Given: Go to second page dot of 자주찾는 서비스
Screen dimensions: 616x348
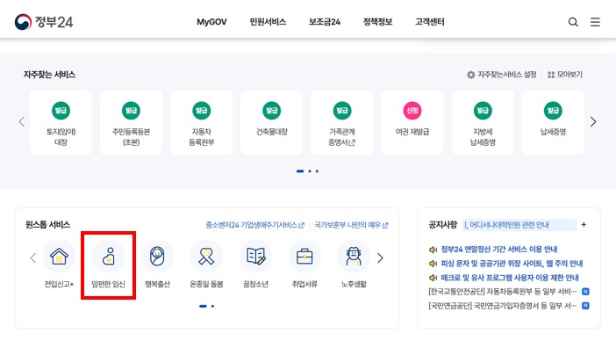Looking at the screenshot, I should click(310, 171).
